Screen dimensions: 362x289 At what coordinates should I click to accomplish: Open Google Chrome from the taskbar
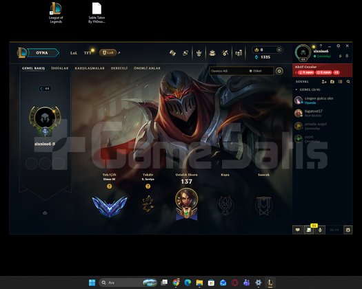(176, 283)
